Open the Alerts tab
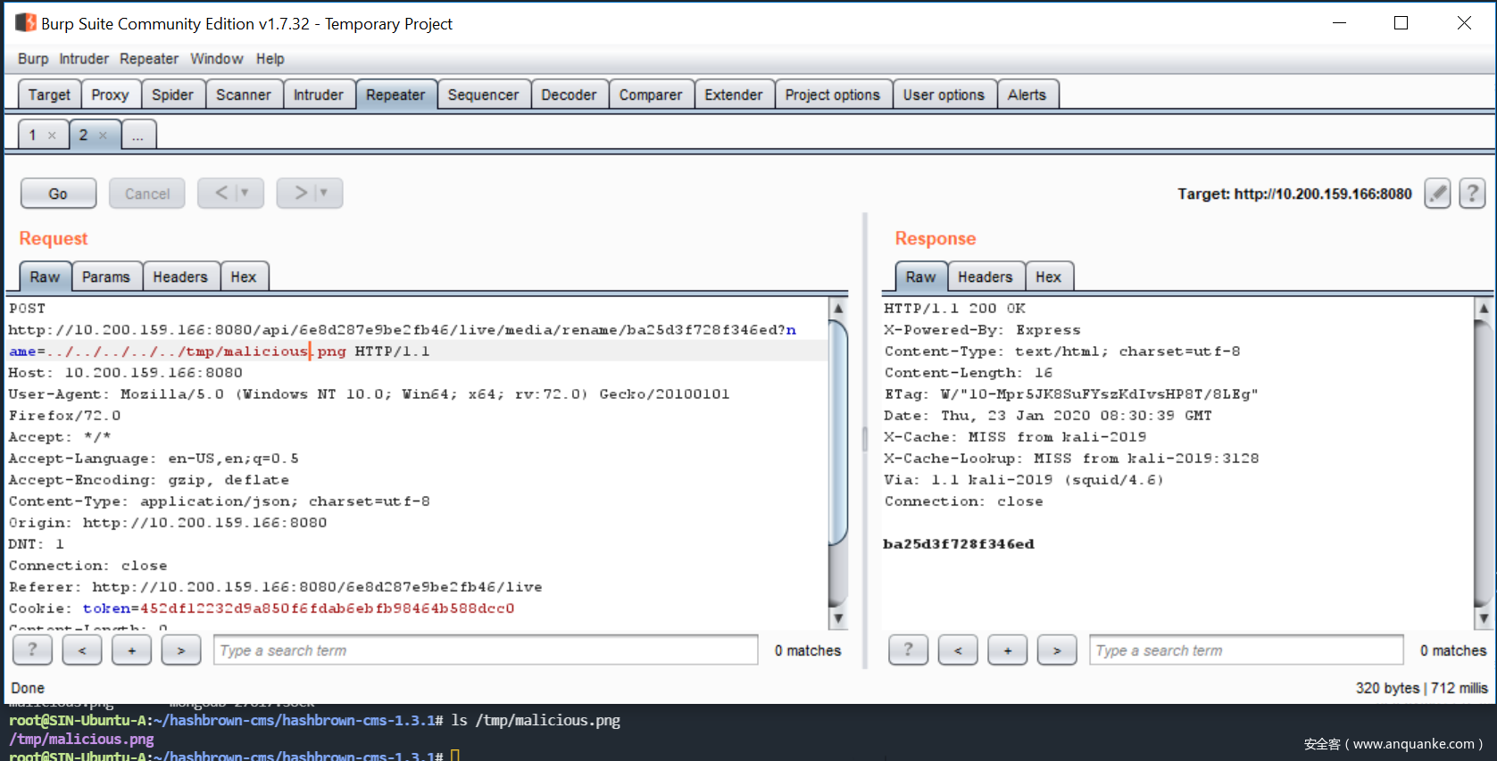The height and width of the screenshot is (761, 1497). pyautogui.click(x=1027, y=95)
